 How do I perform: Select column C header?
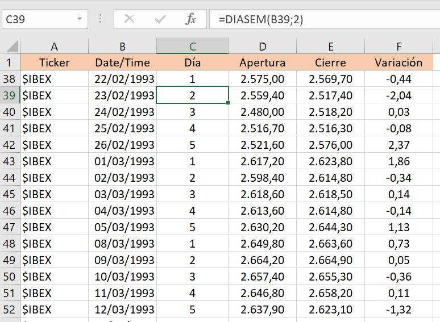(193, 47)
